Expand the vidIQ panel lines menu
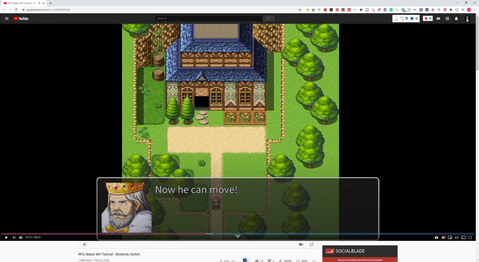 (x=416, y=19)
